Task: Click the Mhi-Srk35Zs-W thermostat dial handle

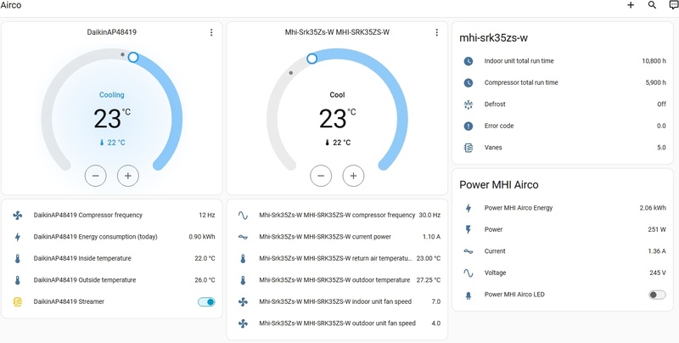Action: [311, 59]
